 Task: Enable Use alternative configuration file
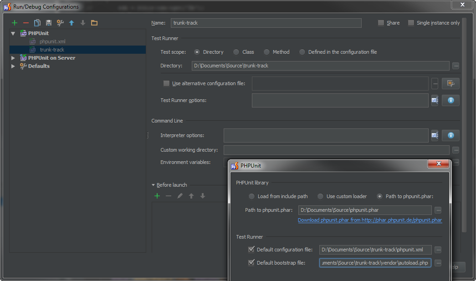(166, 83)
